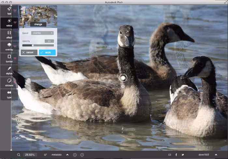Open the blend mode dropdown showing overlay
228x159 pixels.
[x=42, y=33]
